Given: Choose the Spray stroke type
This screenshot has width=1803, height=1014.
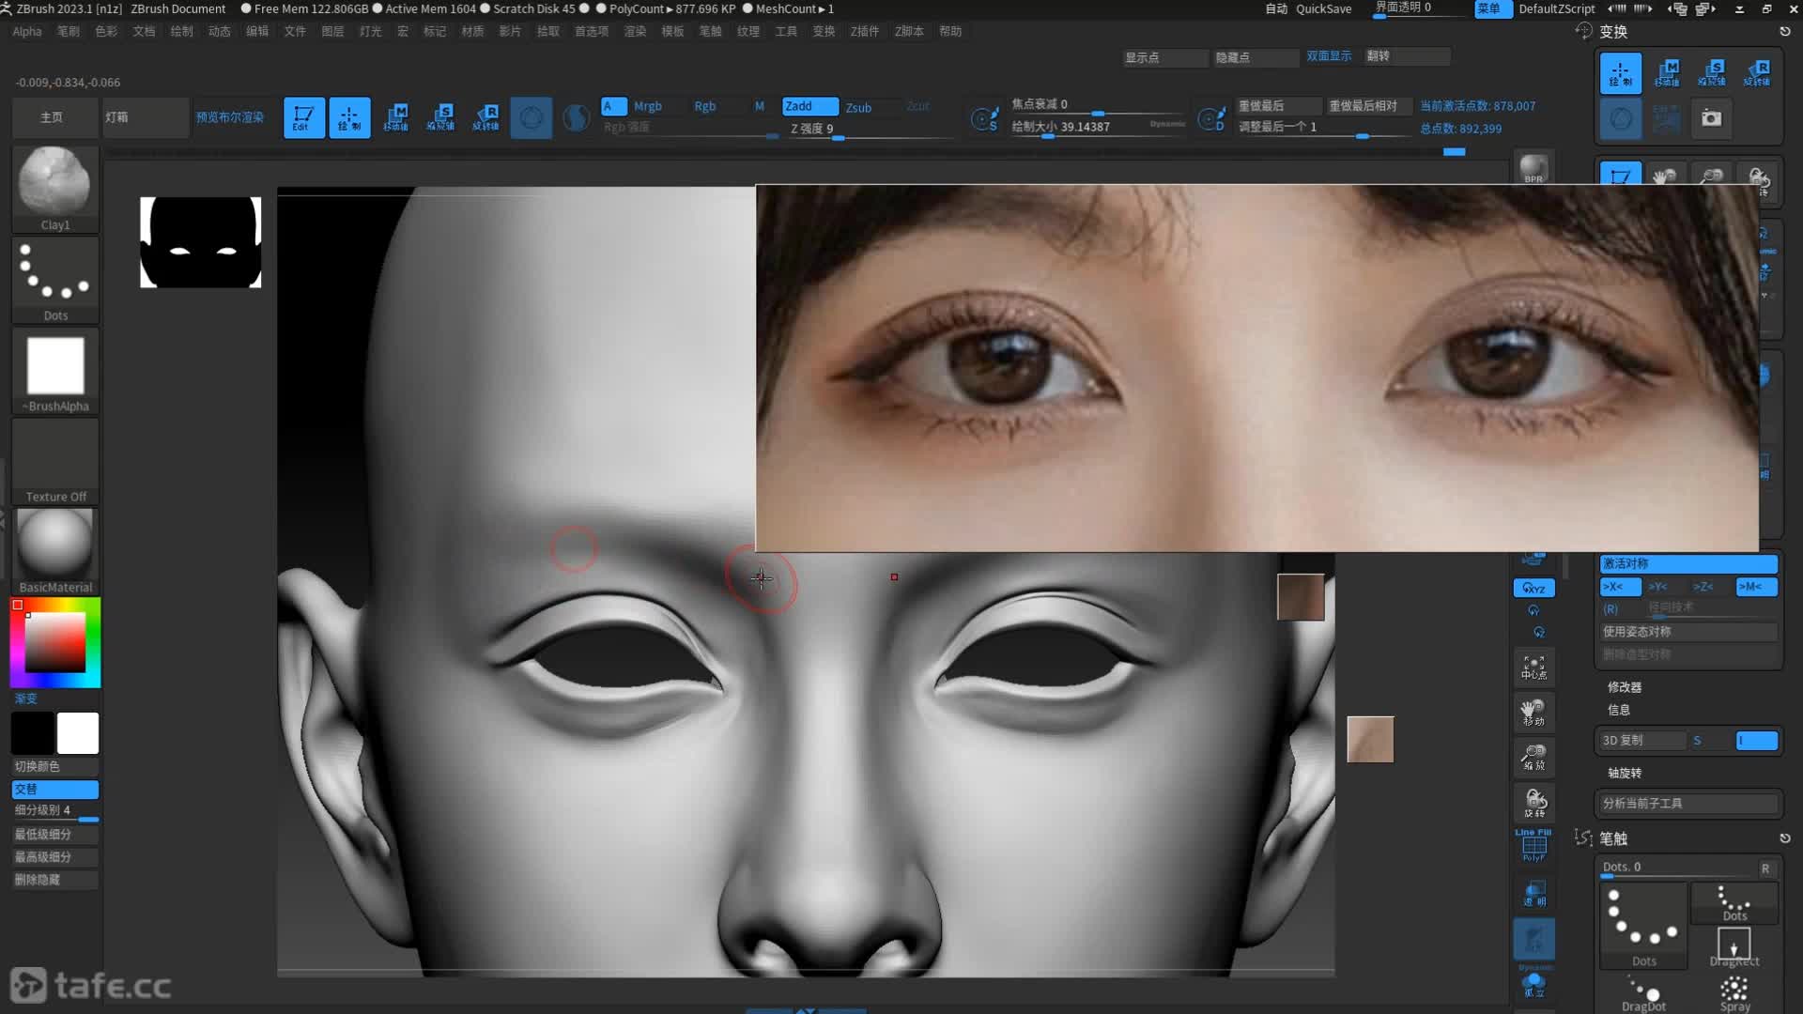Looking at the screenshot, I should pos(1734,993).
